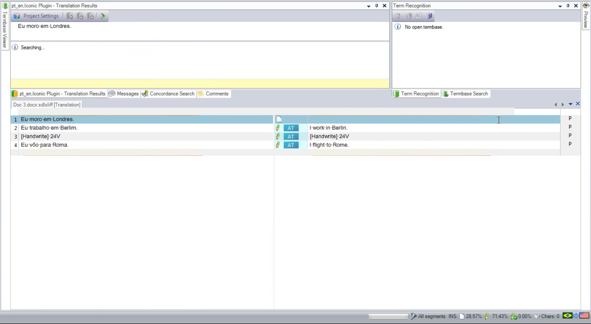Select the Doc 3.docx.sdlxliff document tab
The image size is (591, 324).
pos(47,105)
